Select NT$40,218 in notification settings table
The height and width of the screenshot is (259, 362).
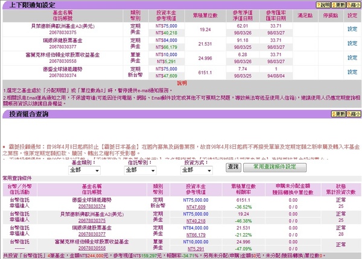(167, 33)
